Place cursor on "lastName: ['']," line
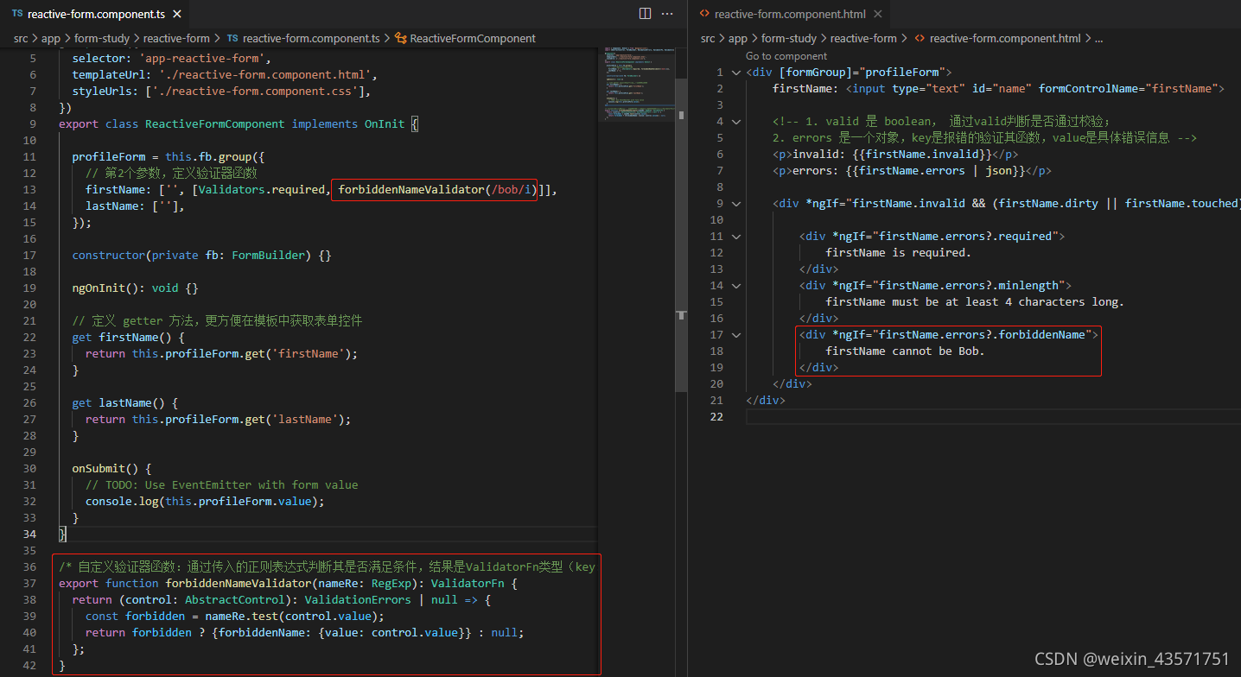Screen dimensions: 1241x677 click(135, 206)
